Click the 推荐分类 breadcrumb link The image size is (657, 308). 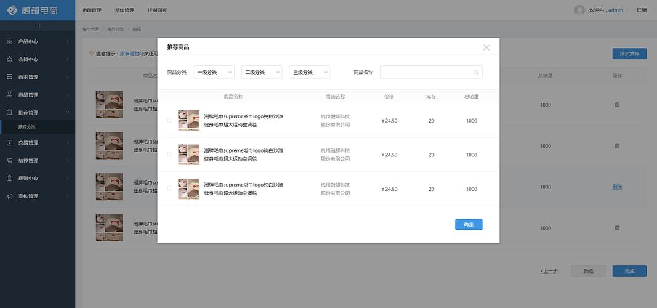pyautogui.click(x=115, y=30)
